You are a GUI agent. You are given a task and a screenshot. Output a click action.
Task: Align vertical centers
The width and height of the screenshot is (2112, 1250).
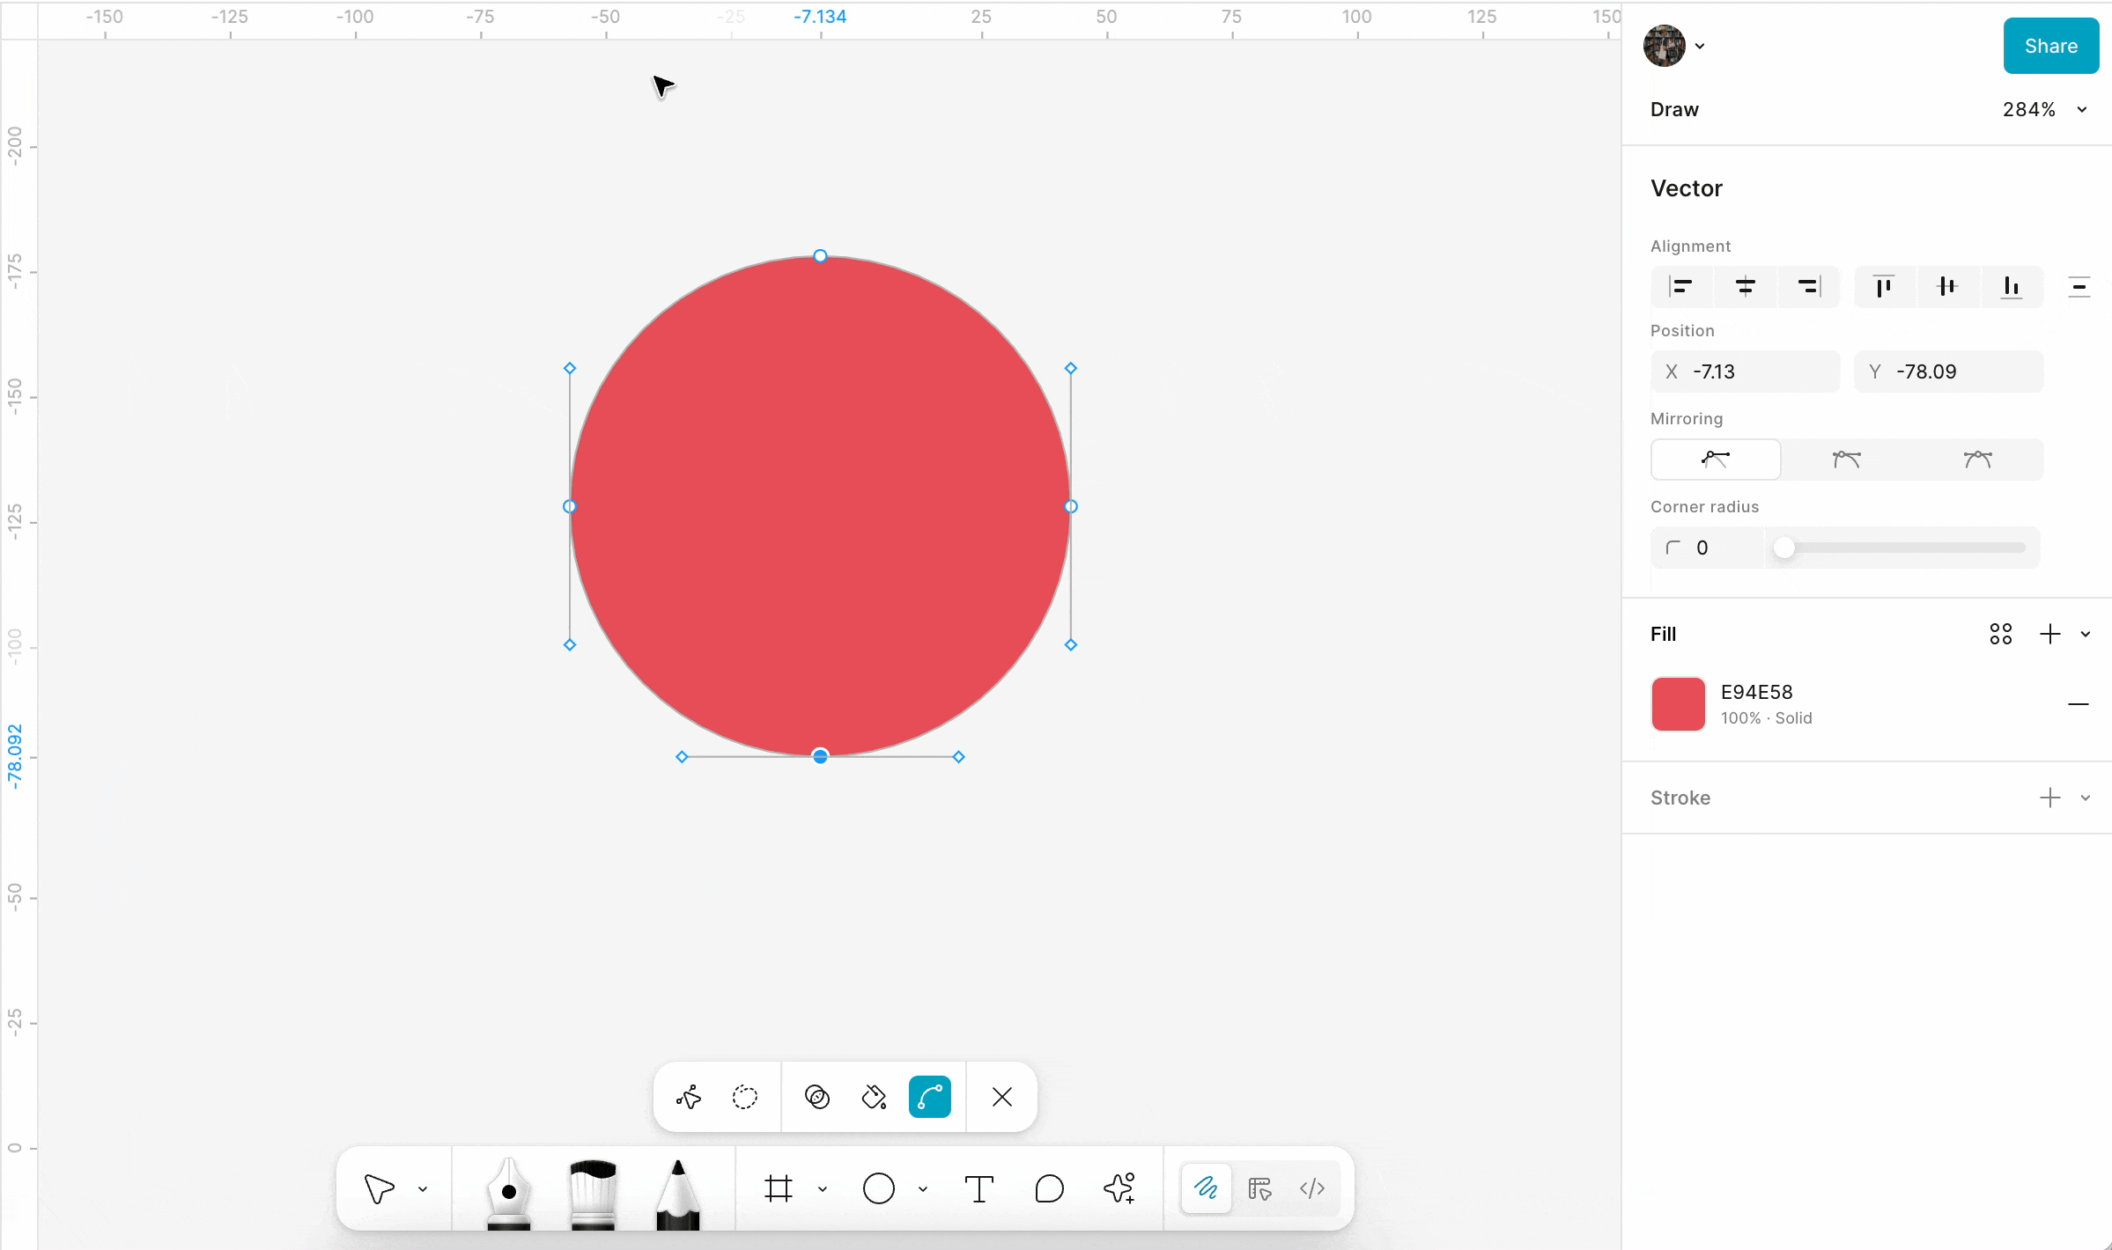pyautogui.click(x=1947, y=287)
